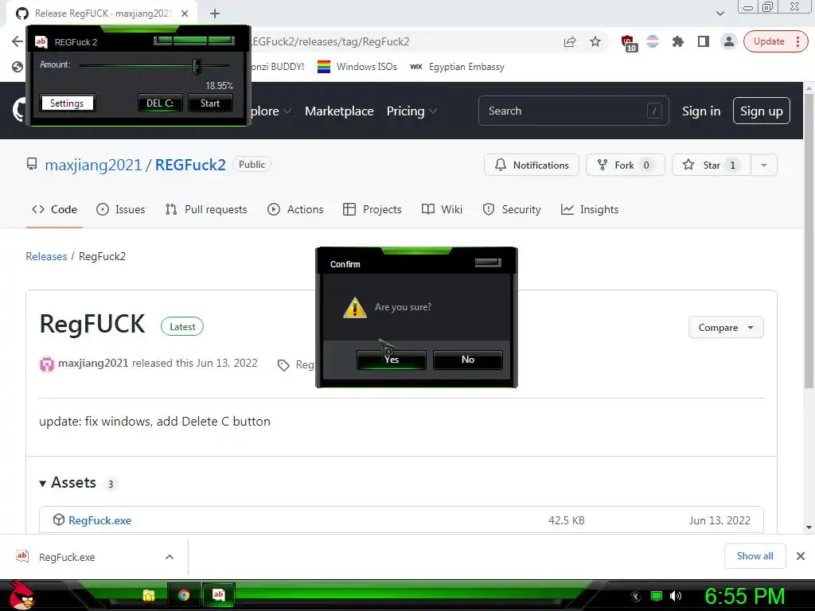Bookmark this page with the star icon
Screen dimensions: 815x611
click(x=595, y=41)
